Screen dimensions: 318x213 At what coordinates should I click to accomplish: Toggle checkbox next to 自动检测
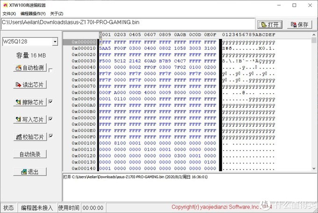coord(51,70)
